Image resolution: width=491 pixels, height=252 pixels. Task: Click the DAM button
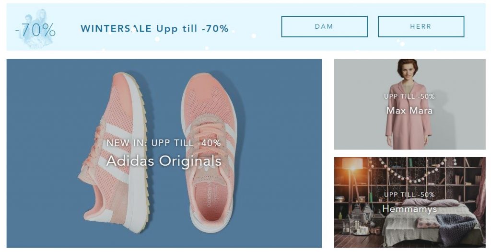(x=324, y=27)
